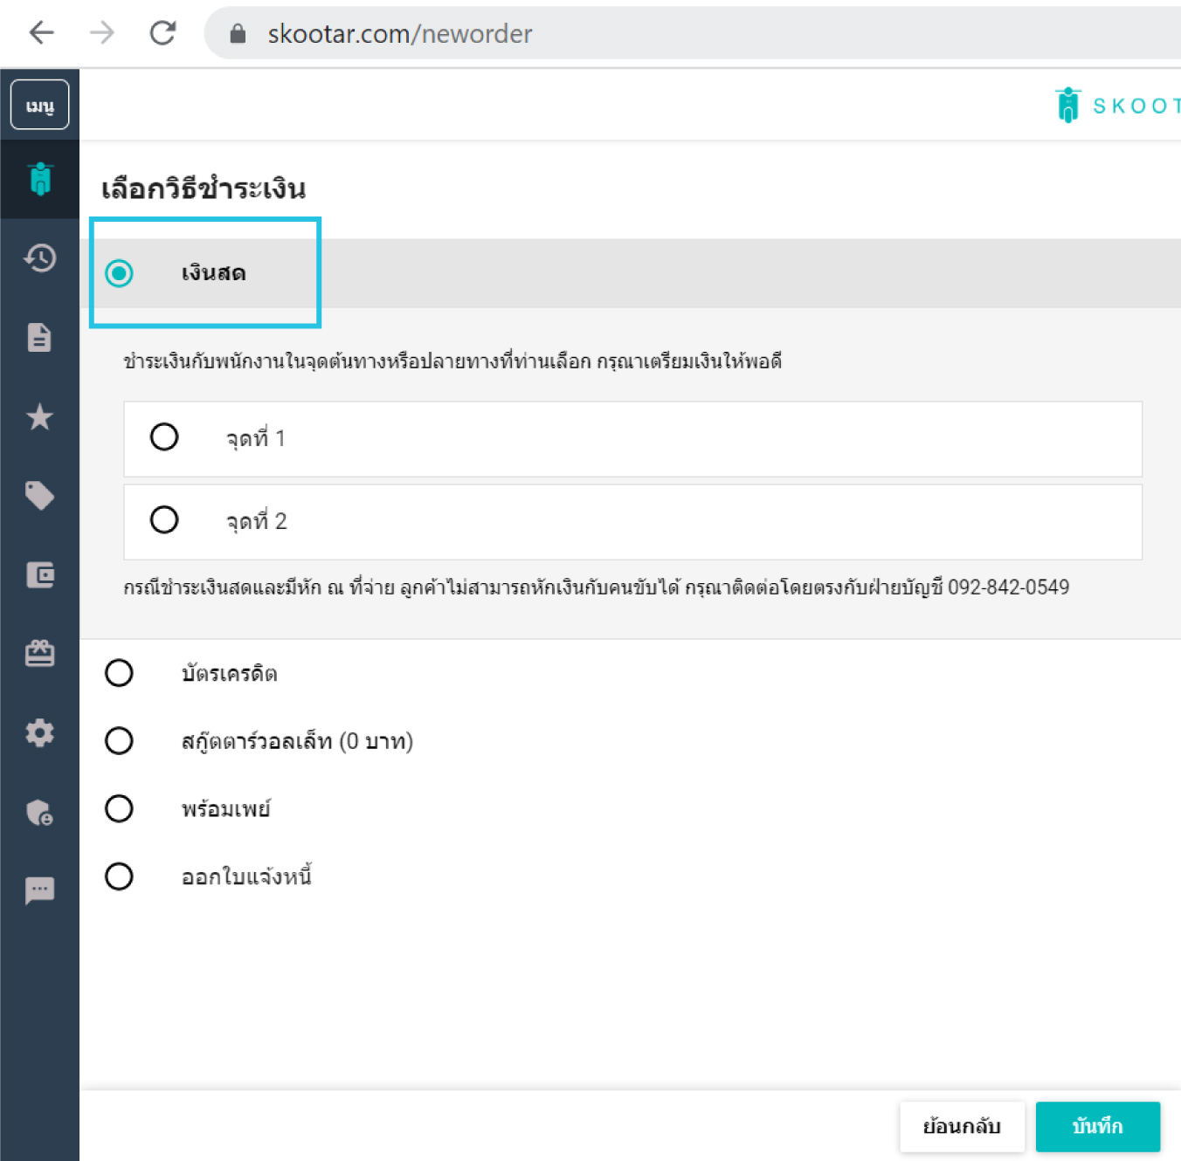The width and height of the screenshot is (1181, 1161).
Task: Open settings gear sidebar icon
Action: click(40, 732)
